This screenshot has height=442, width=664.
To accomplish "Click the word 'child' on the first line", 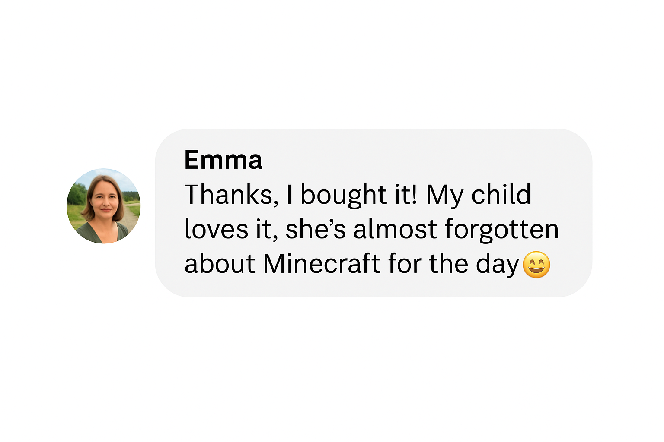I will pyautogui.click(x=501, y=194).
